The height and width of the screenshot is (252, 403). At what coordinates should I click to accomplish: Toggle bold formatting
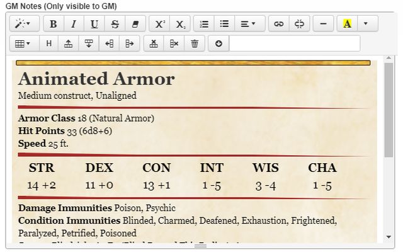(x=54, y=24)
